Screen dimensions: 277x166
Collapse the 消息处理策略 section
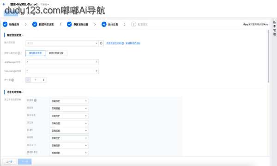point(23,92)
